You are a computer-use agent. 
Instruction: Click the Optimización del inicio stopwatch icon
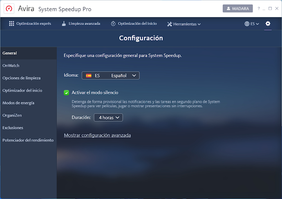click(x=113, y=24)
